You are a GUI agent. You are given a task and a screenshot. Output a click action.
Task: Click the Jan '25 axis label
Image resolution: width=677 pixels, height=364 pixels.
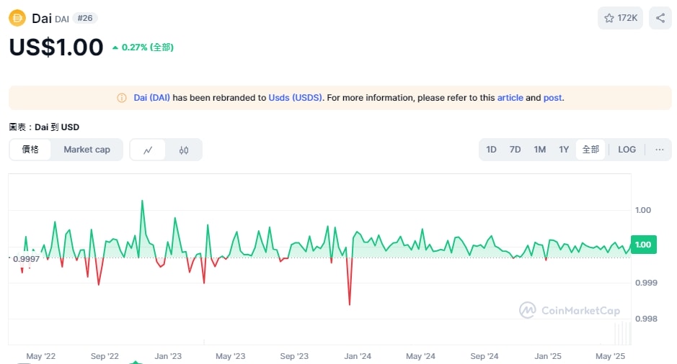[x=547, y=356]
